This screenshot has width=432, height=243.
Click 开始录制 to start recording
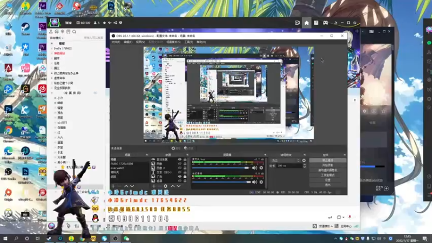pyautogui.click(x=328, y=165)
